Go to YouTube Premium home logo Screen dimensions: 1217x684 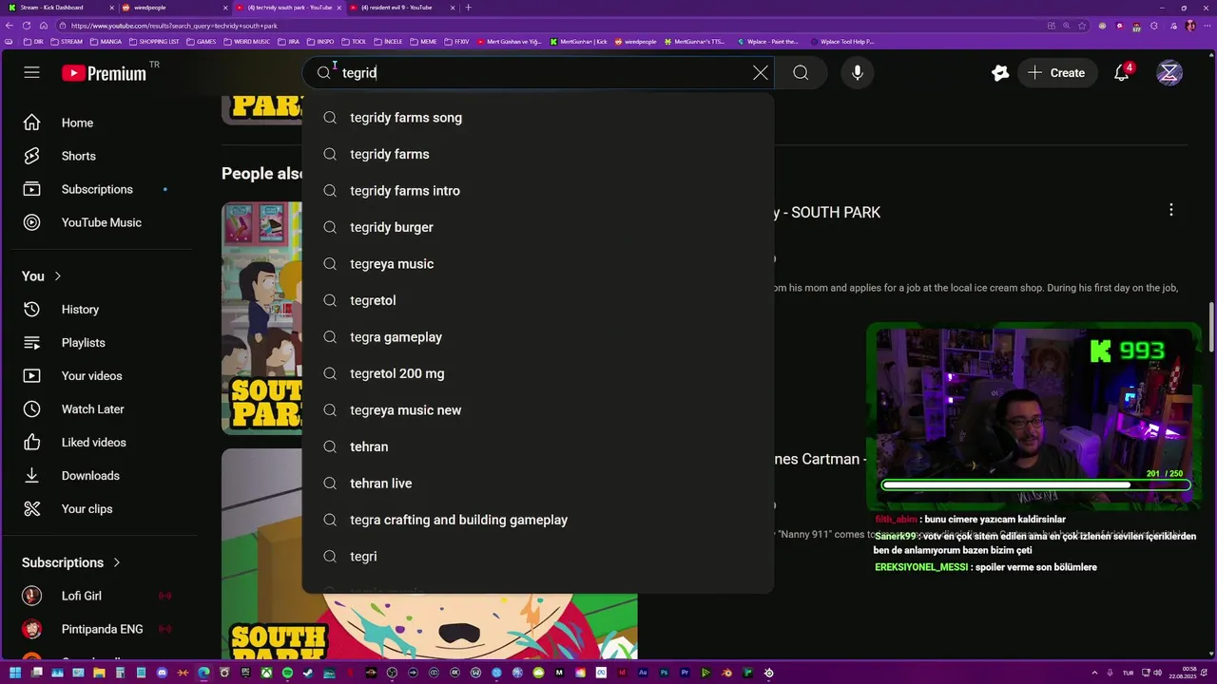click(x=105, y=73)
